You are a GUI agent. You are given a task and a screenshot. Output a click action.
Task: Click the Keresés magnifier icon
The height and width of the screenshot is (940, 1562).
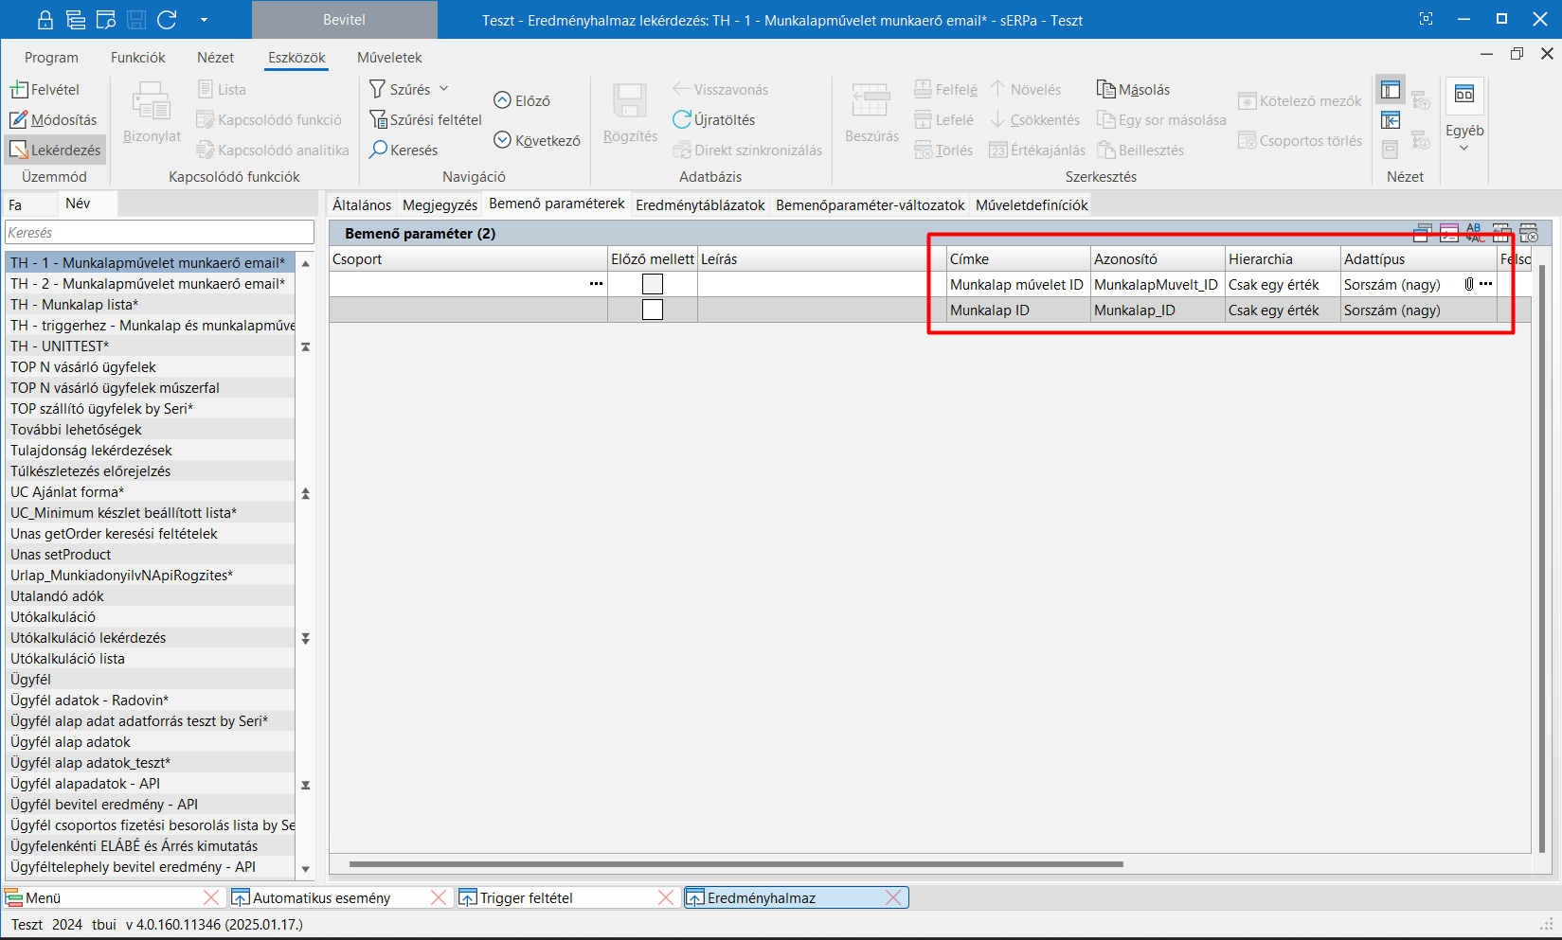tap(378, 150)
